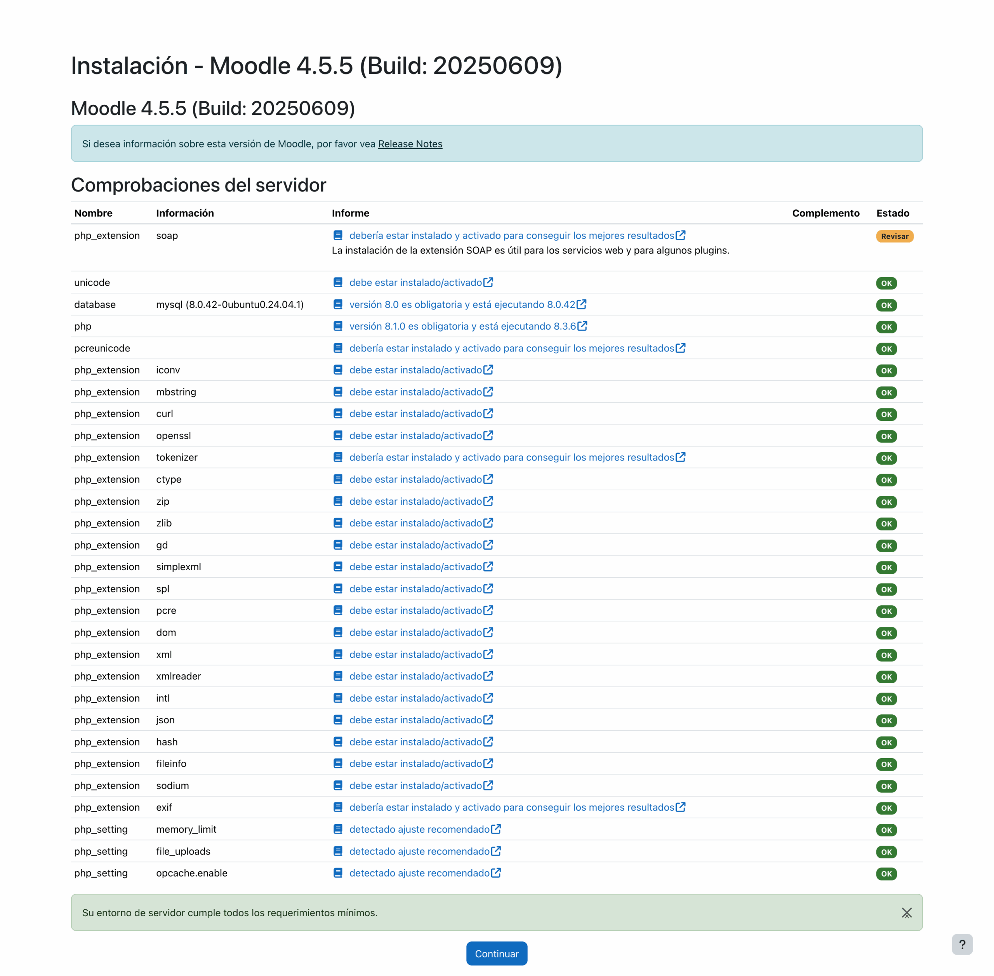Click the book icon in the iconv row
The image size is (994, 976).
tap(338, 370)
